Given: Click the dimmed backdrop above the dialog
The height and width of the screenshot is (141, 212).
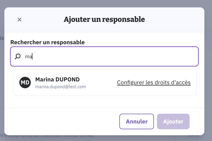Looking at the screenshot, I should pyautogui.click(x=104, y=3).
